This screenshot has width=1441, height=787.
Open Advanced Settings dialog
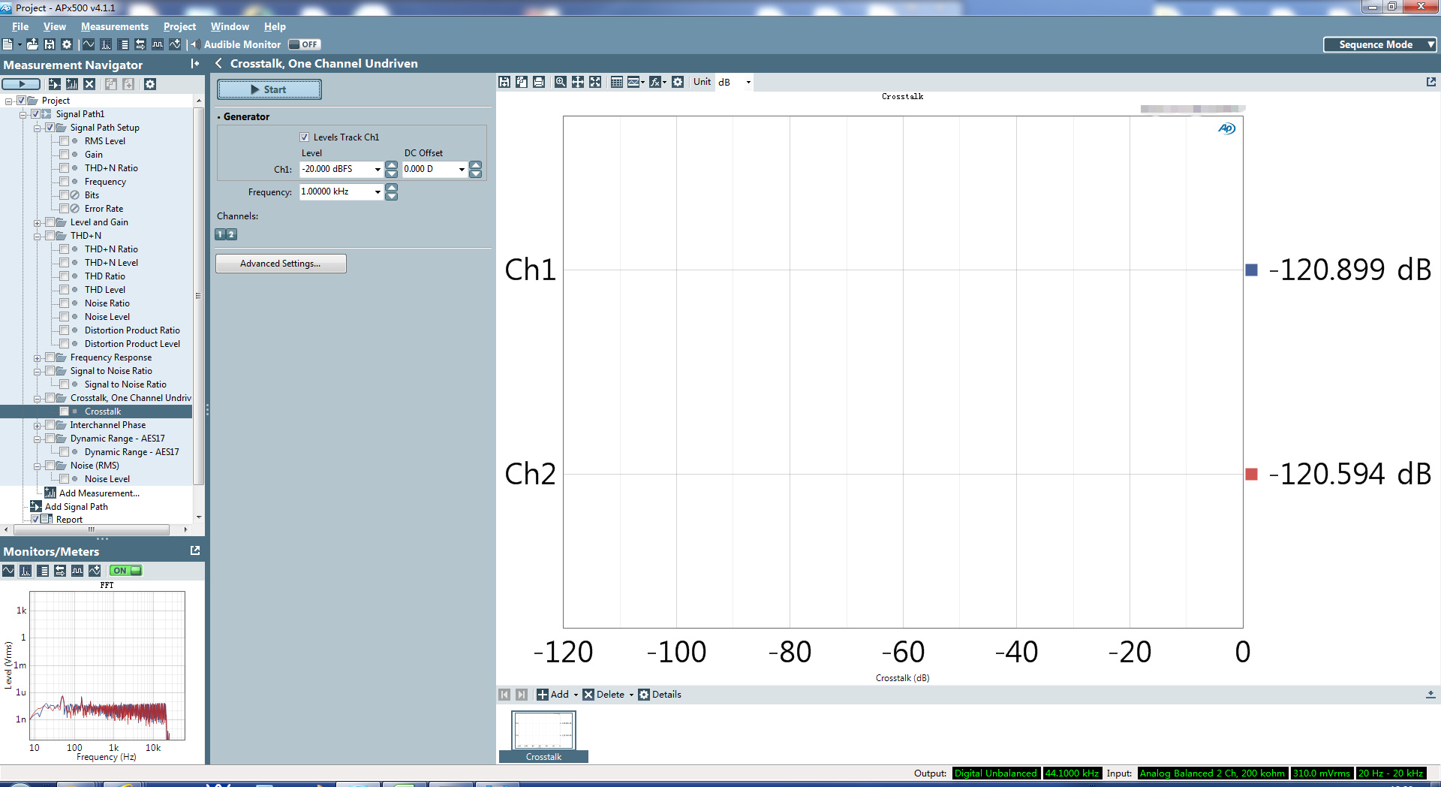point(281,264)
